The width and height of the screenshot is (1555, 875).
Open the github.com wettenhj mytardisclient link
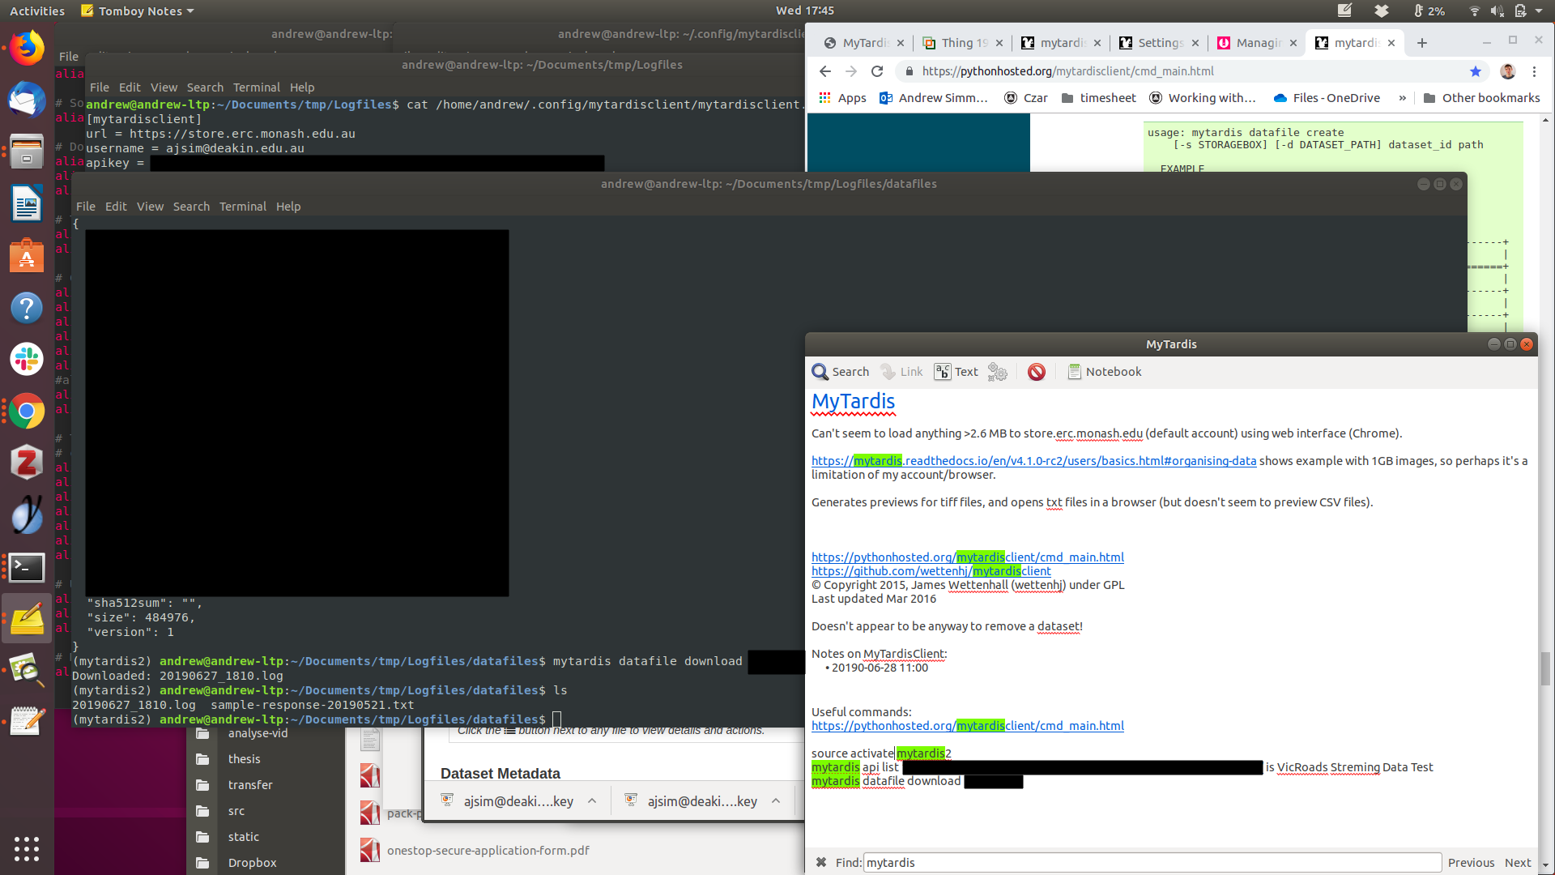pyautogui.click(x=931, y=571)
